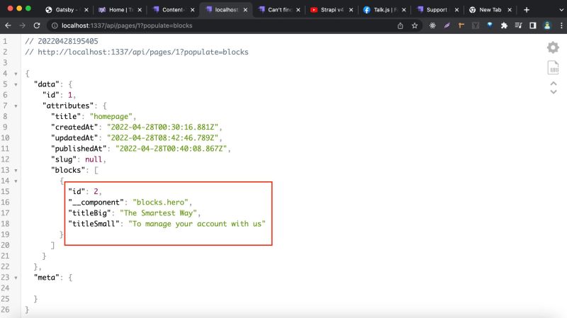
Task: Select "To manage your account with us" value
Action: point(197,224)
